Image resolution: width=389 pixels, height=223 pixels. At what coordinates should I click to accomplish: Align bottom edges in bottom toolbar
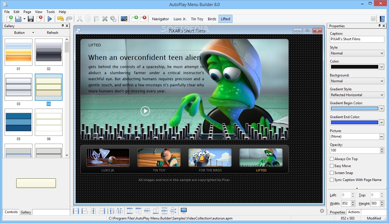coord(156,211)
